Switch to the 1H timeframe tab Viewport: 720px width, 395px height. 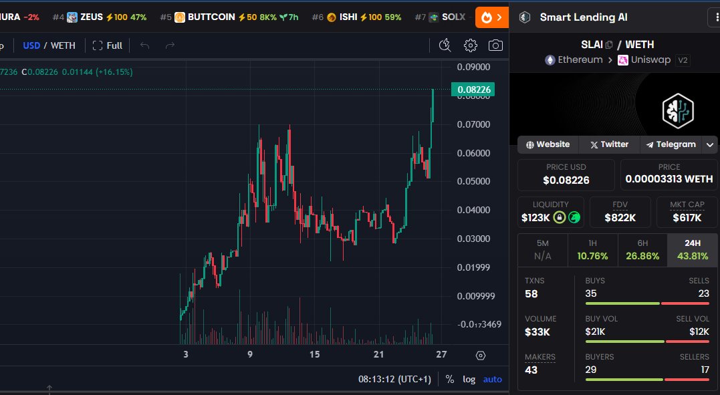[592, 249]
